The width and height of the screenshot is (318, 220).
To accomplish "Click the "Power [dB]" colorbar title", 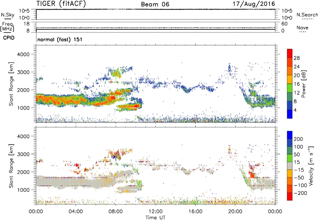I will pos(303,84).
